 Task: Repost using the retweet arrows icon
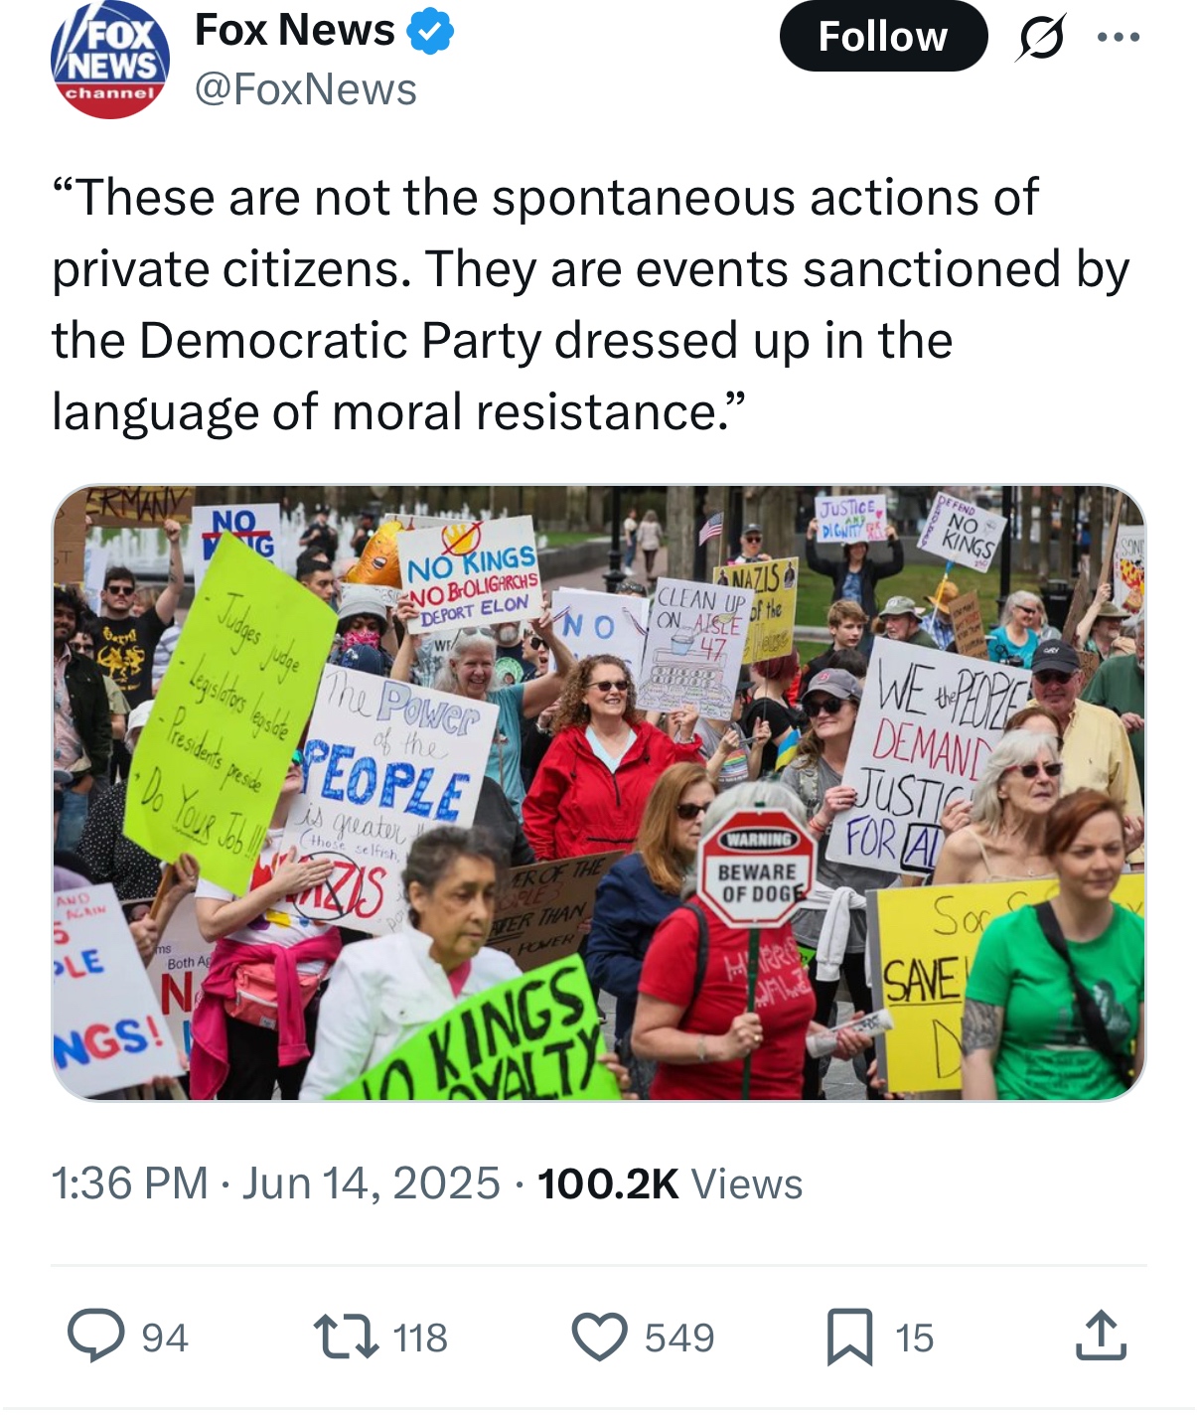click(x=345, y=1336)
